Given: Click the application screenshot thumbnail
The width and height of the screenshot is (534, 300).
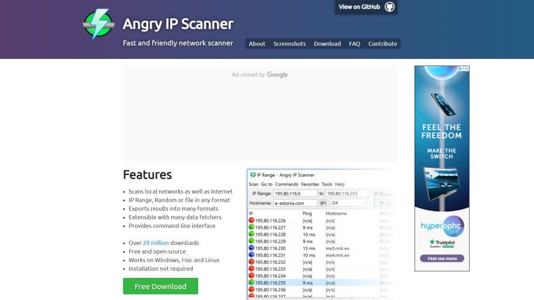Looking at the screenshot, I should tap(322, 234).
